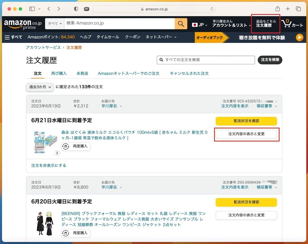Open the 森永 はぐくみ 液体ミルク product link
Viewport: 308px width, 244px height.
tap(134, 135)
